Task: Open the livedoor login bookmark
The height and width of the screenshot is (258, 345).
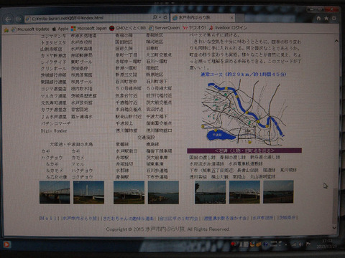Action: pos(228,28)
